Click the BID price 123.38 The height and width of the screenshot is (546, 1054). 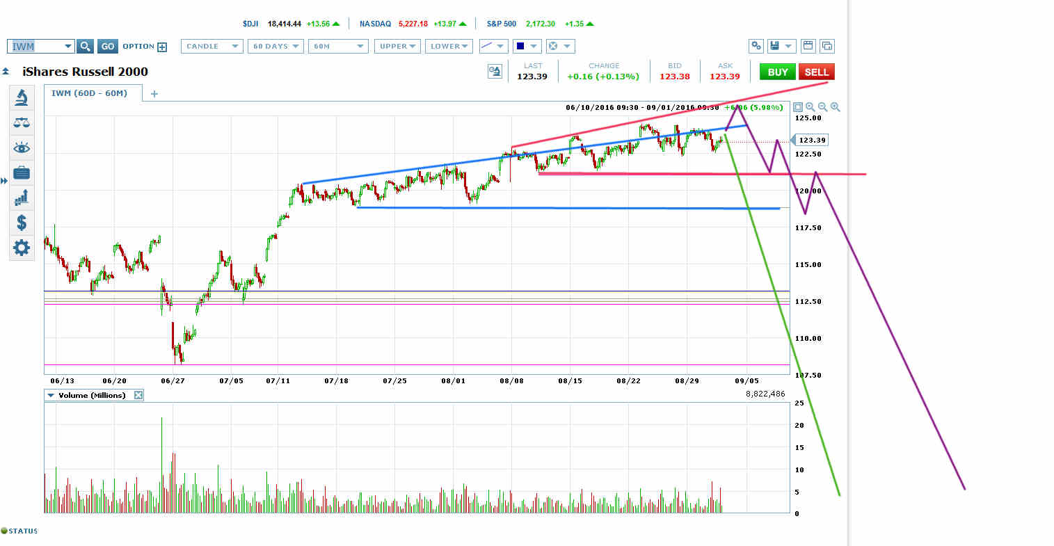coord(675,77)
